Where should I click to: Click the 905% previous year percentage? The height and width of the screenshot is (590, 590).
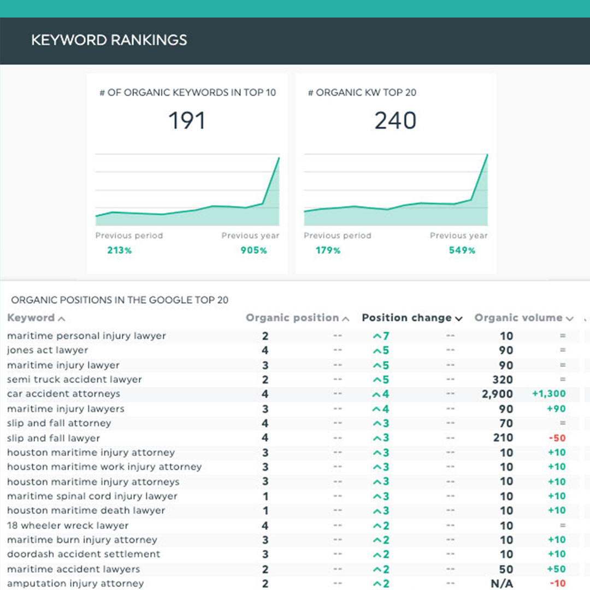click(253, 250)
